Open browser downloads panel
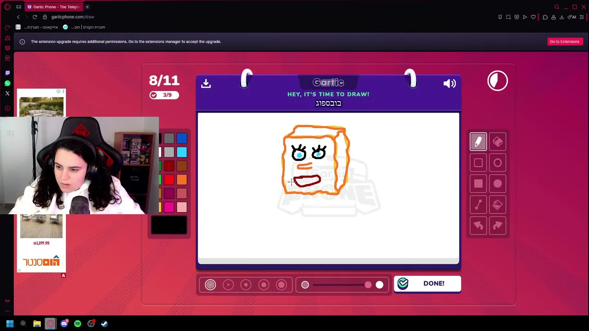This screenshot has width=589, height=331. (x=562, y=17)
